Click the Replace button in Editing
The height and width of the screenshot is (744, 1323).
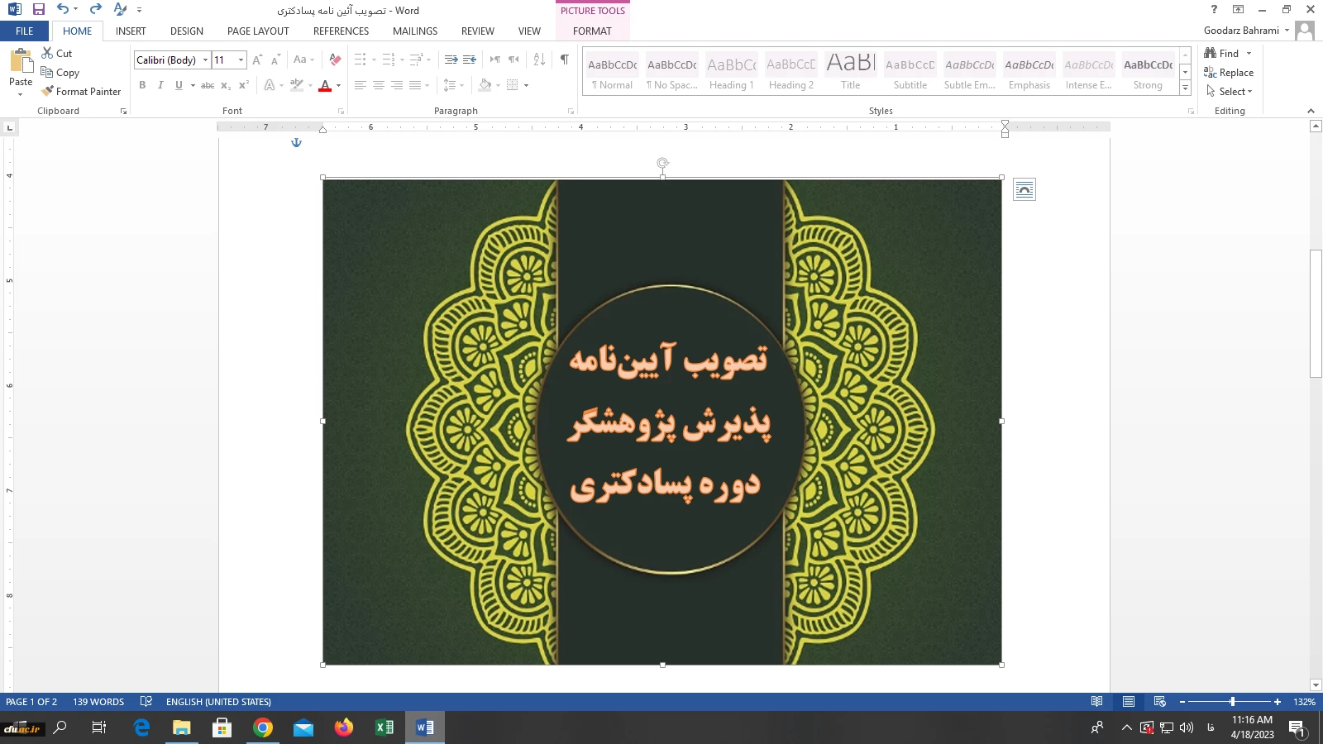(x=1229, y=73)
